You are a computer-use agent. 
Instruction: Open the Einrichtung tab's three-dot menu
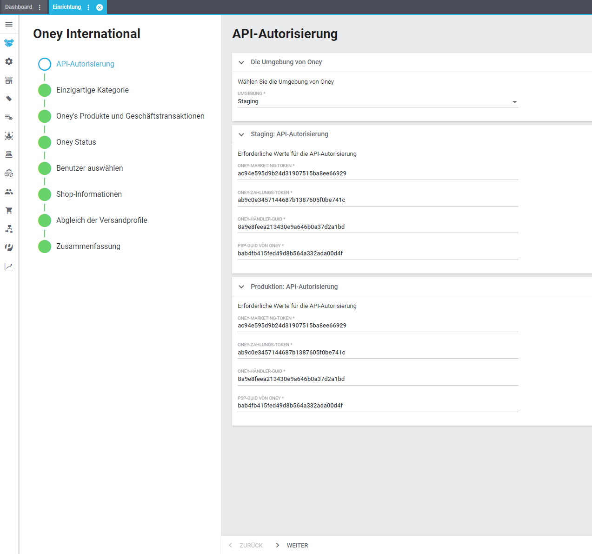88,7
